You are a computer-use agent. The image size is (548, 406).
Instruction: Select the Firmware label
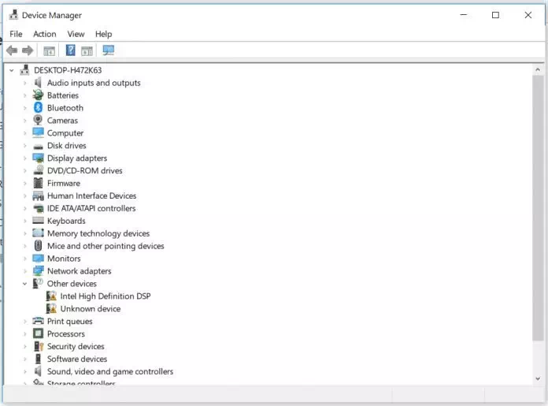pyautogui.click(x=64, y=183)
